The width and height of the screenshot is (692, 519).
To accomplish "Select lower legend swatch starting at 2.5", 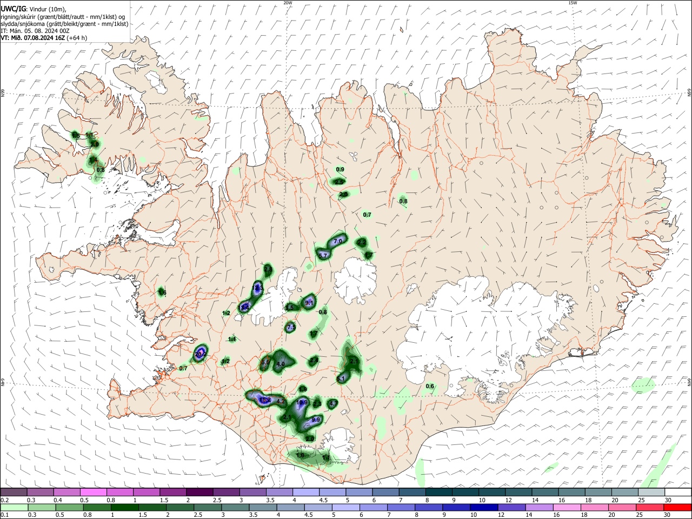I will [x=207, y=507].
